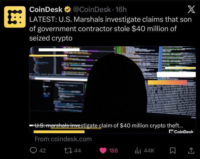Unlike the post via pink heart

pyautogui.click(x=103, y=150)
